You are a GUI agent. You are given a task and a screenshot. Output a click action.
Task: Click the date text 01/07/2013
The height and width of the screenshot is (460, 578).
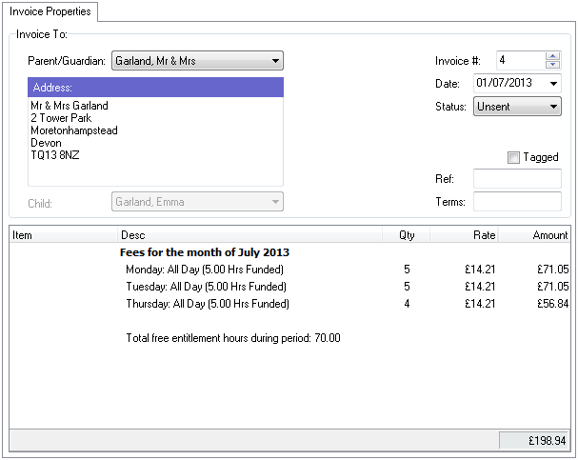[x=504, y=83]
